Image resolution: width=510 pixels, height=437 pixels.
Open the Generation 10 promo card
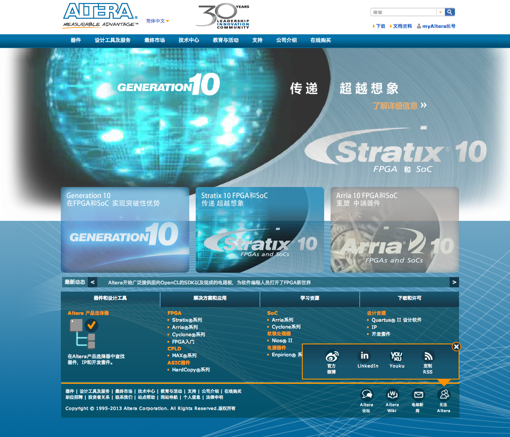click(x=125, y=229)
